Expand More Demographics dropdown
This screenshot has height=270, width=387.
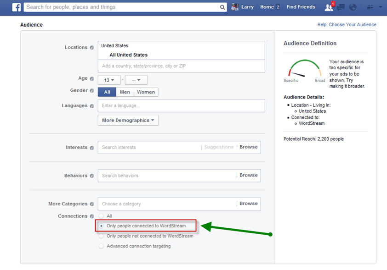click(x=128, y=121)
